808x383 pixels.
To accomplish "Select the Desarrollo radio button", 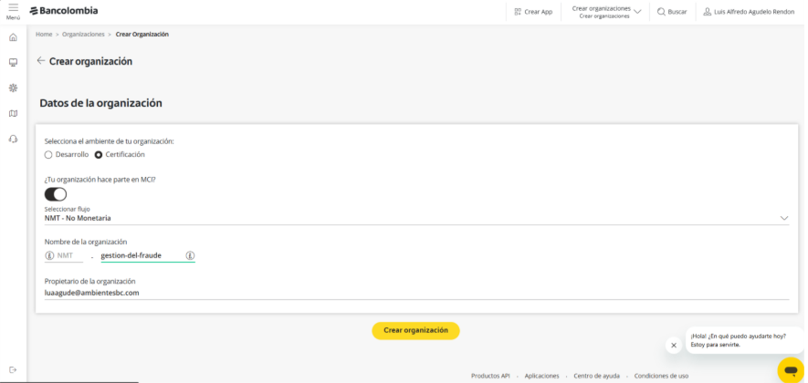I will tap(49, 155).
